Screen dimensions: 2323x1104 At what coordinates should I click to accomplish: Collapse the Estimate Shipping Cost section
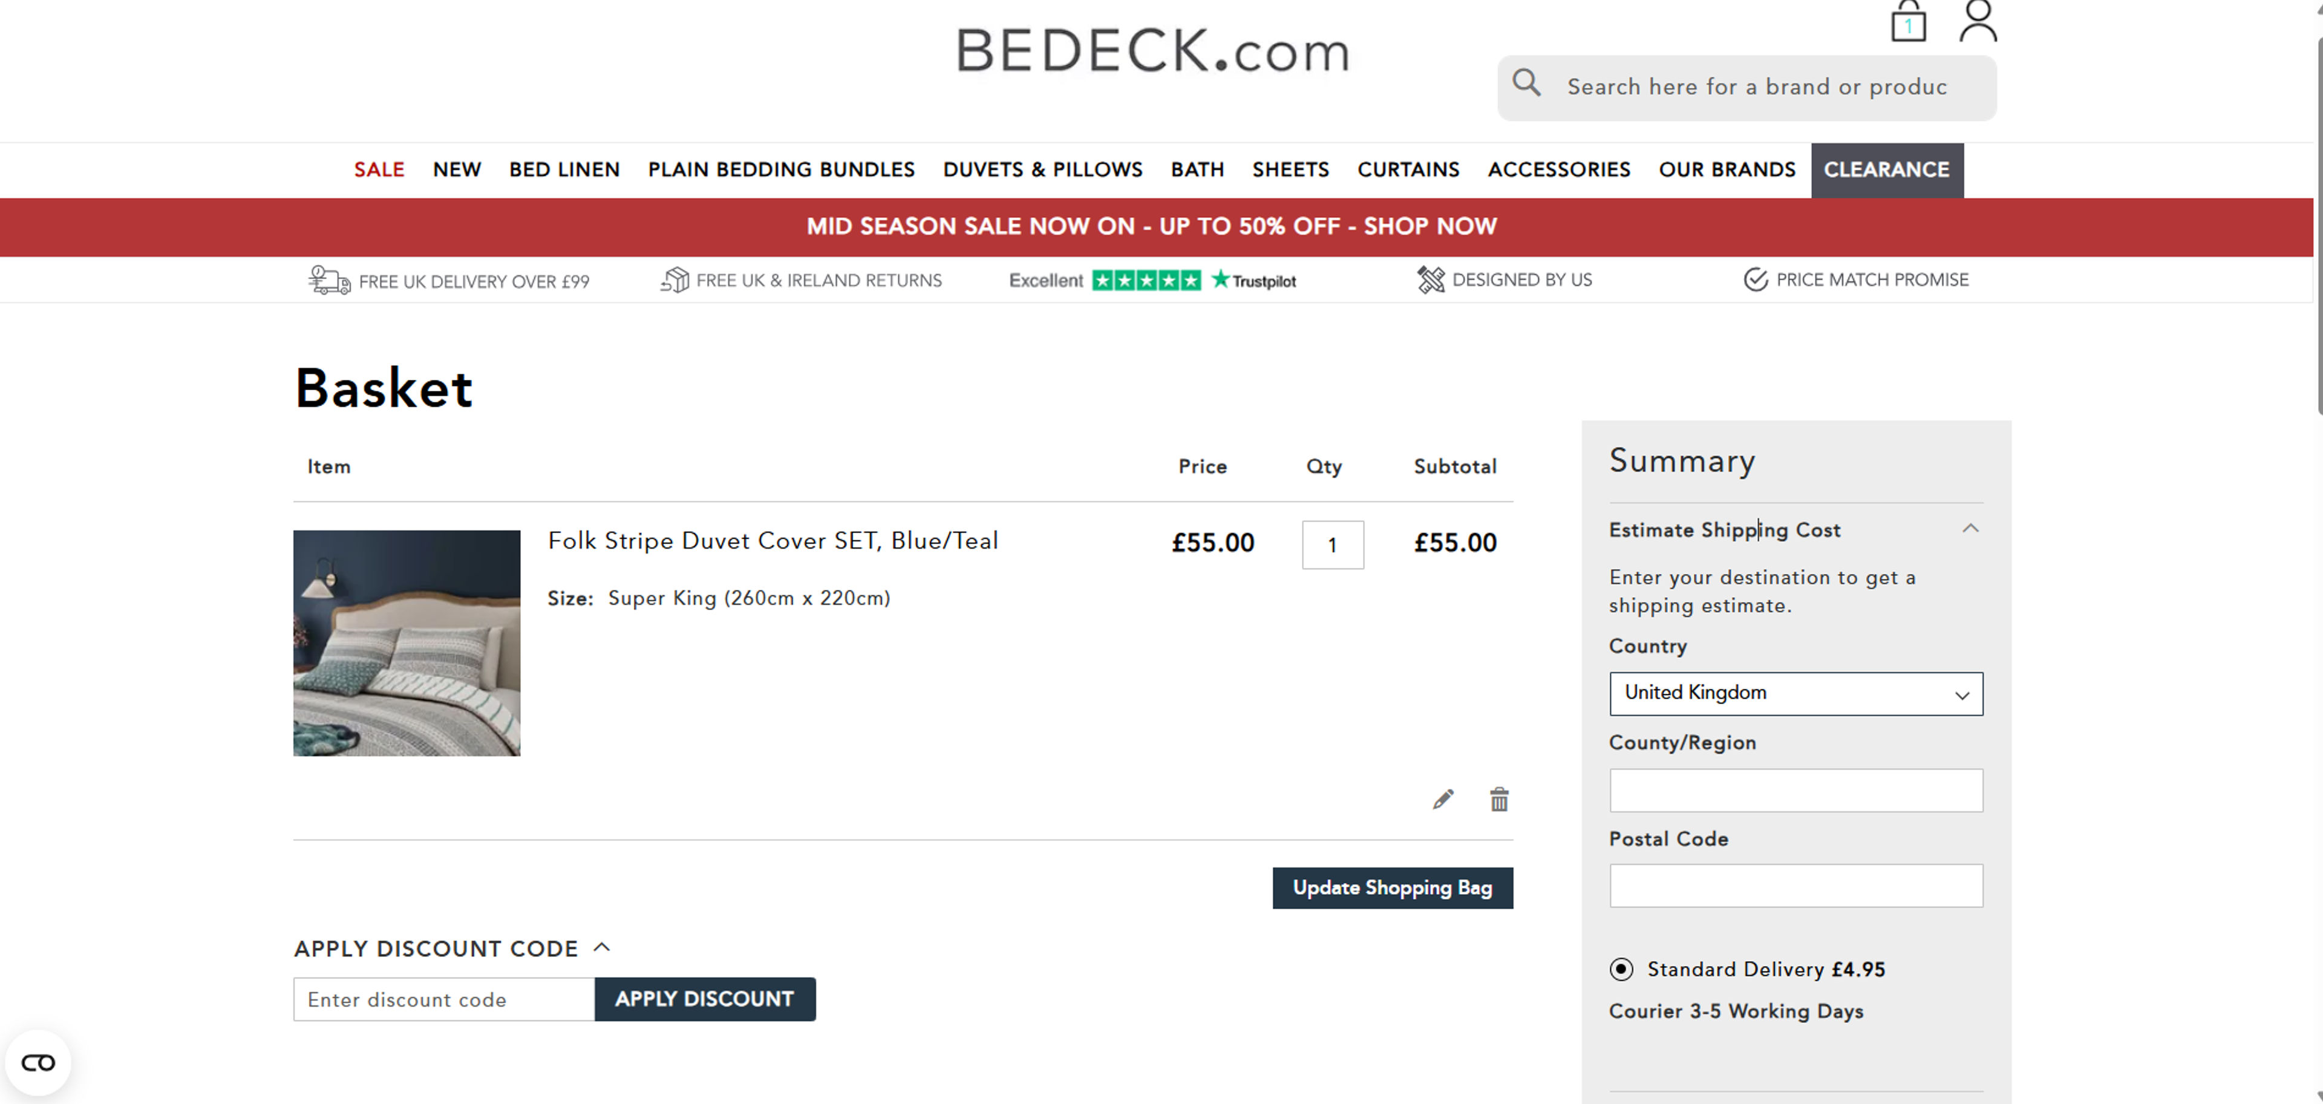[1972, 529]
